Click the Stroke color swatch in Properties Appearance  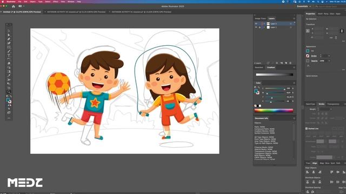click(308, 56)
